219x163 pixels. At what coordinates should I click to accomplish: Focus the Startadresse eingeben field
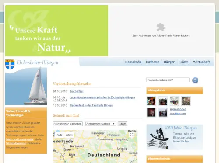[x=68, y=124]
